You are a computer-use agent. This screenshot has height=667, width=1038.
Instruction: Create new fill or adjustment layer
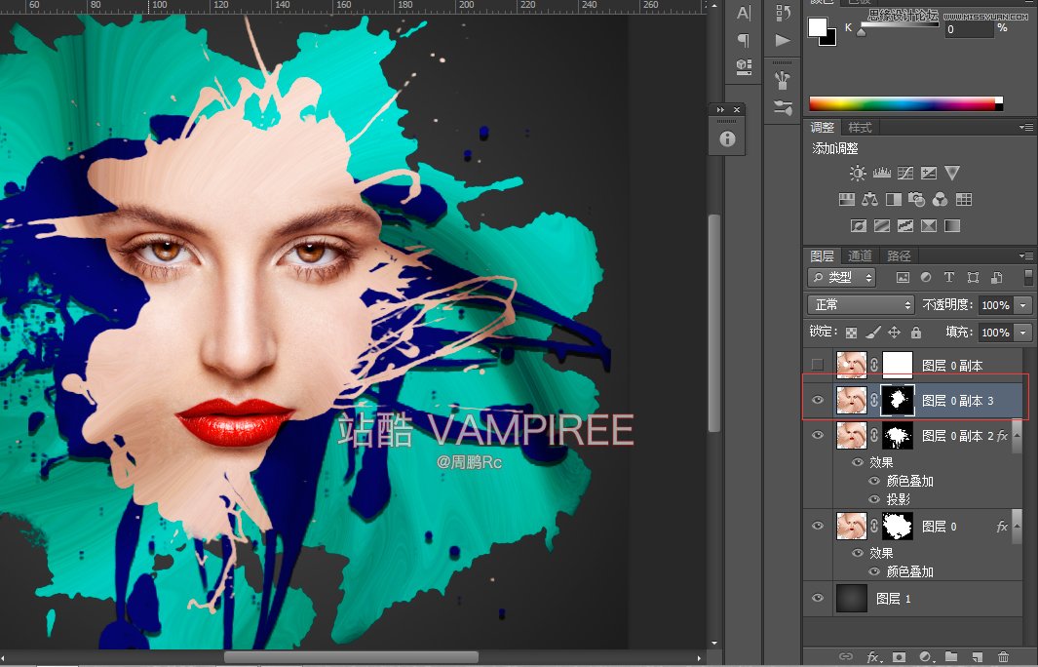pos(926,657)
